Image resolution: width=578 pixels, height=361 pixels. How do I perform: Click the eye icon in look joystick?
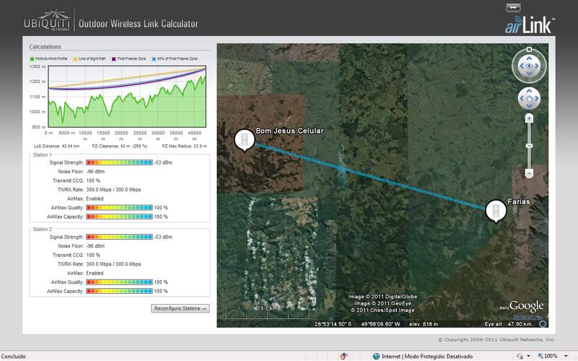[529, 66]
